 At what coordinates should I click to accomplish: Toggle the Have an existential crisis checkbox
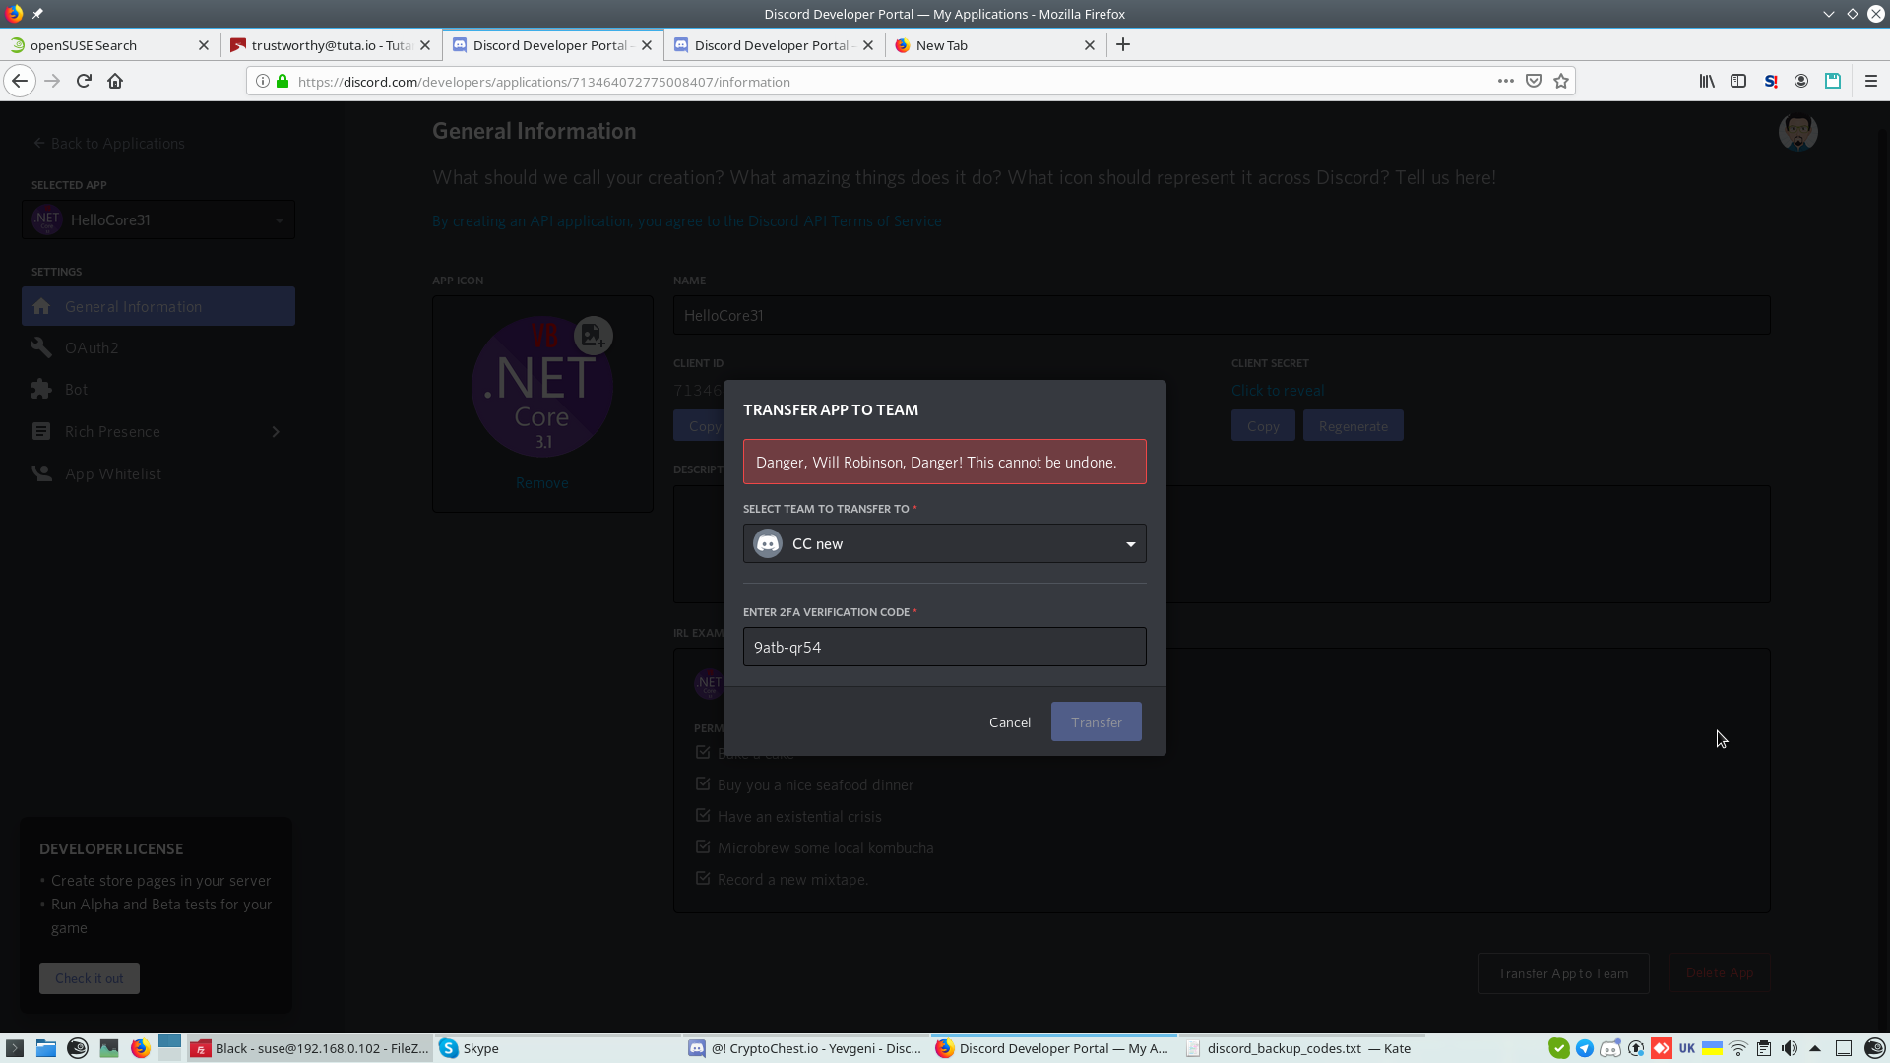[x=703, y=816]
